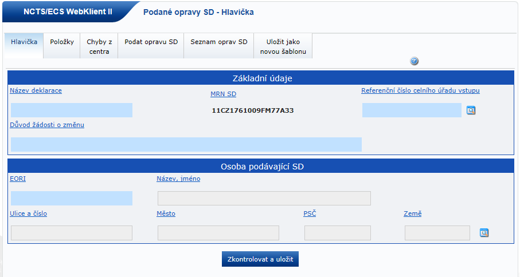Switch to the Položky tab
Viewport: 520px width, 277px height.
coord(62,42)
